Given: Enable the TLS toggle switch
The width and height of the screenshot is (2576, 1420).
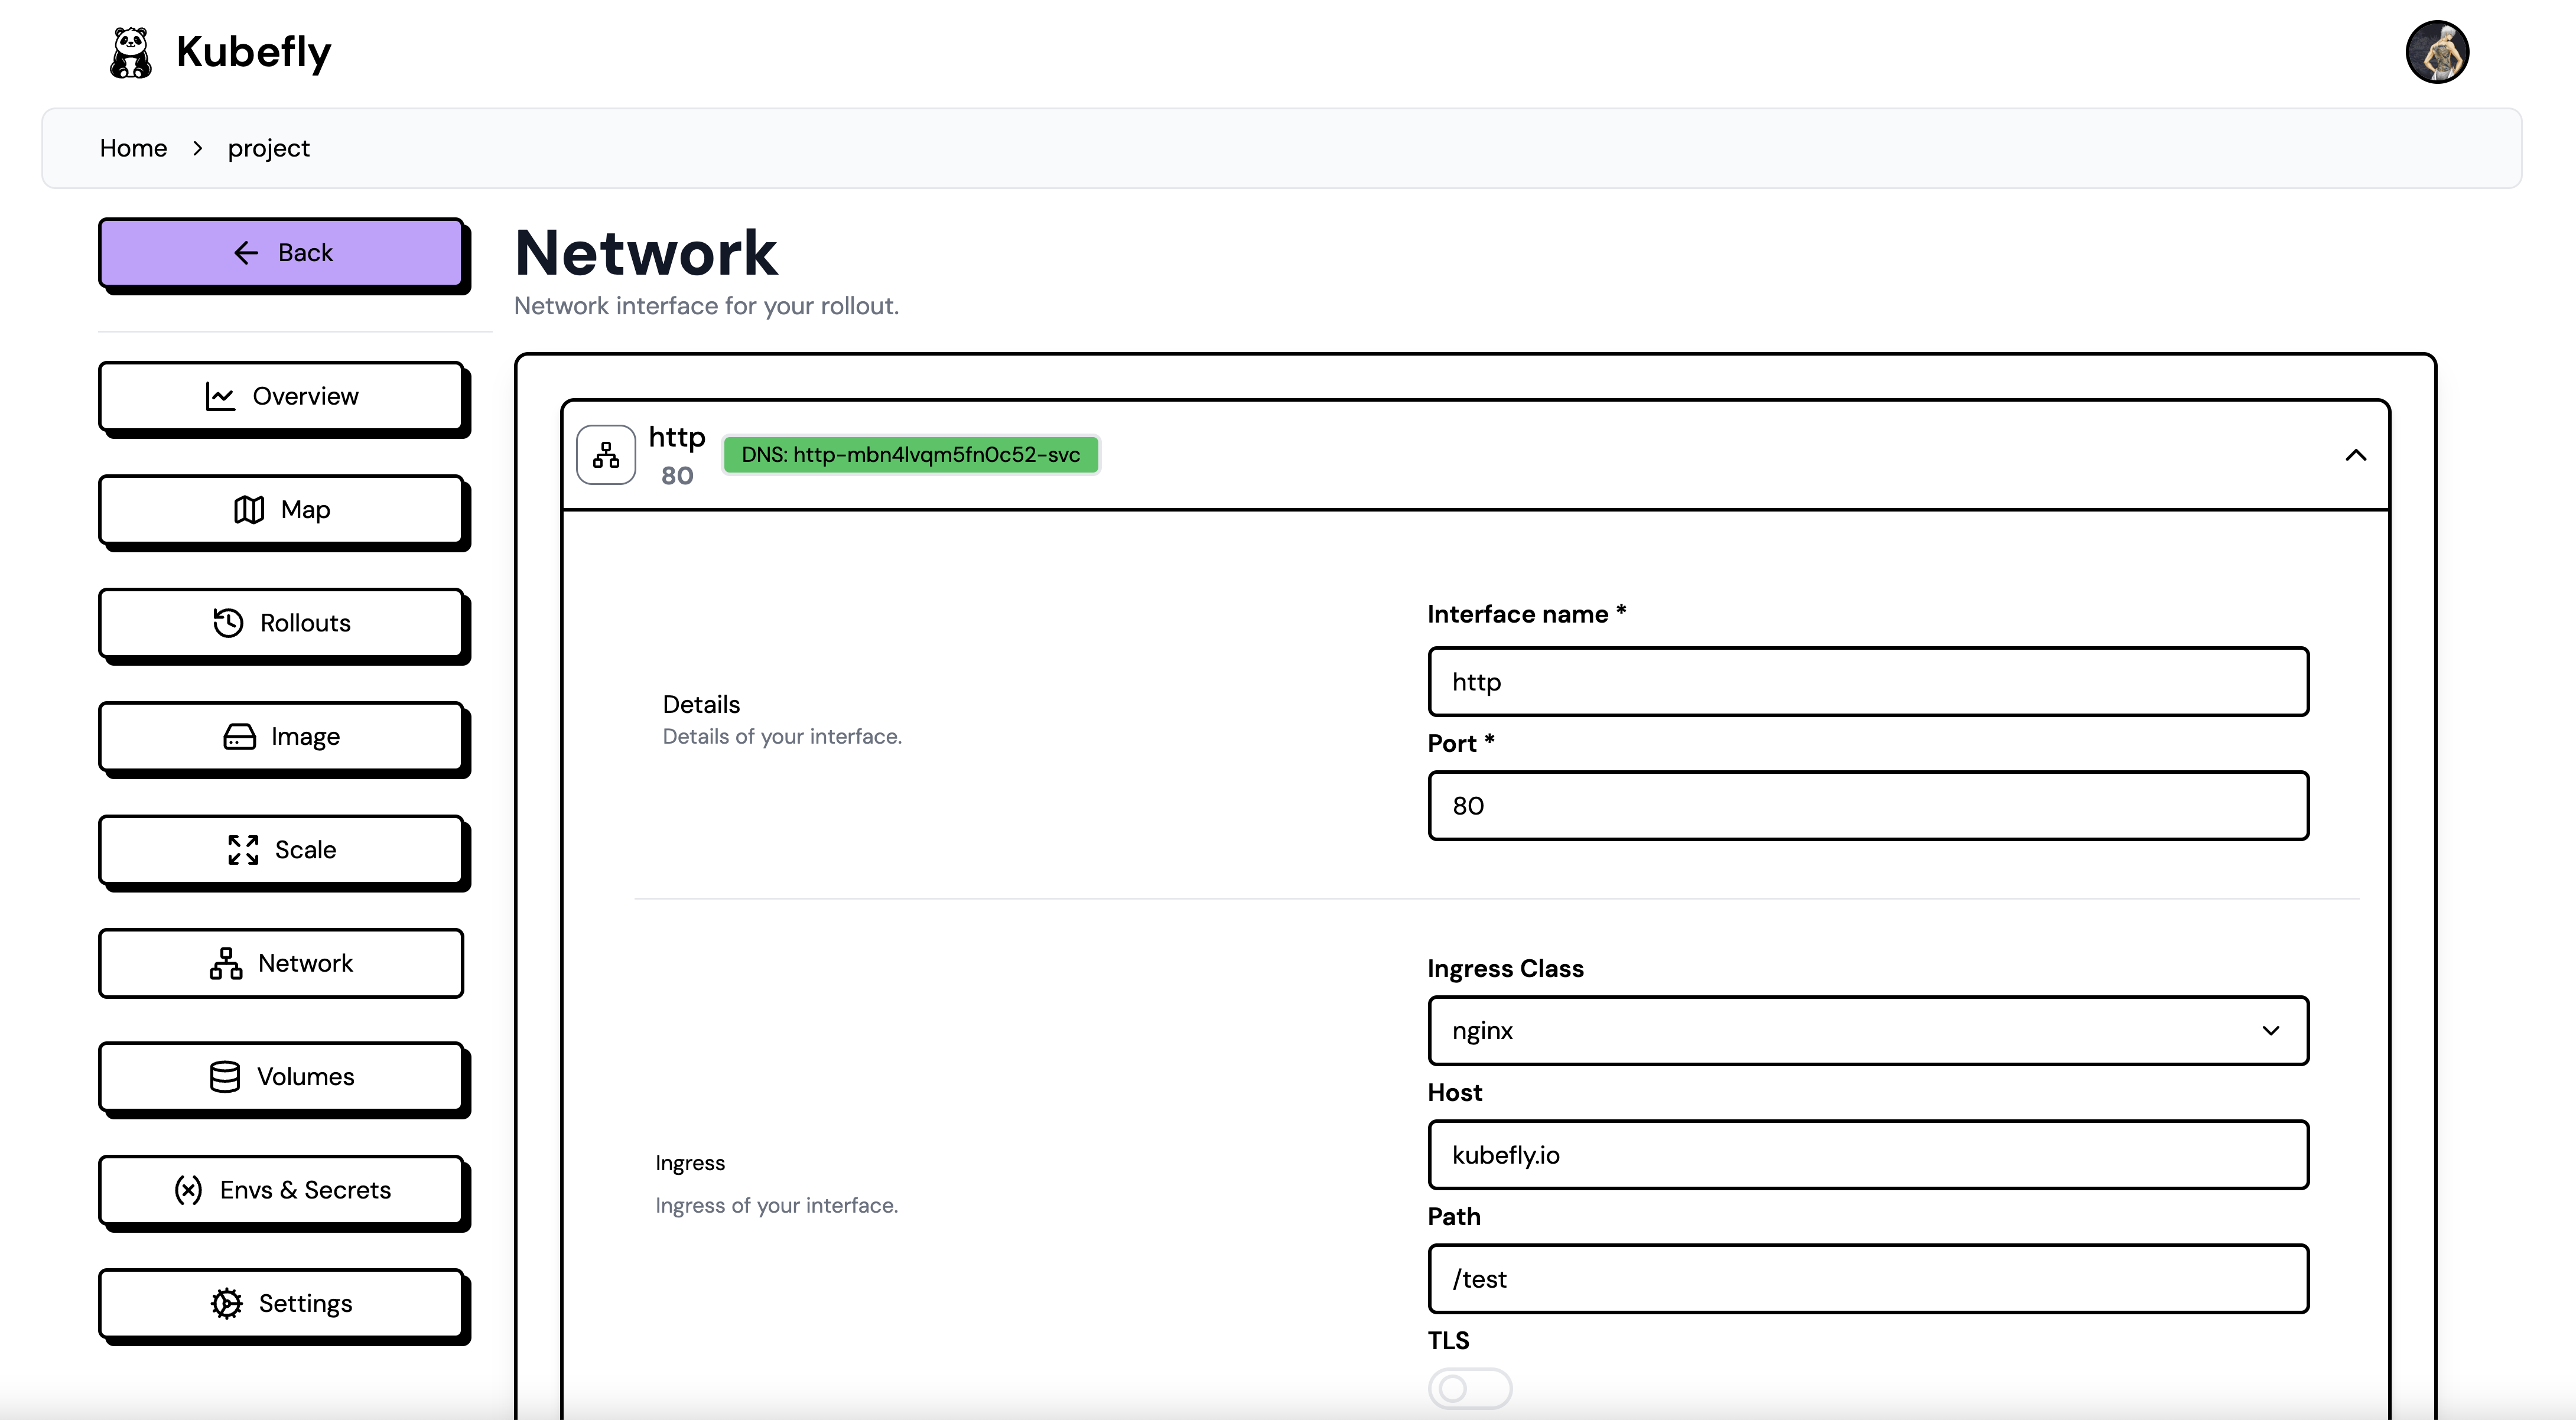Looking at the screenshot, I should (1469, 1388).
